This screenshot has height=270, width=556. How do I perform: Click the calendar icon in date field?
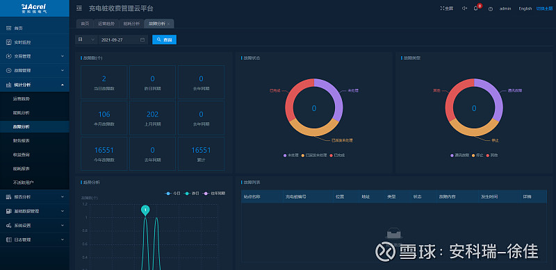pos(142,40)
